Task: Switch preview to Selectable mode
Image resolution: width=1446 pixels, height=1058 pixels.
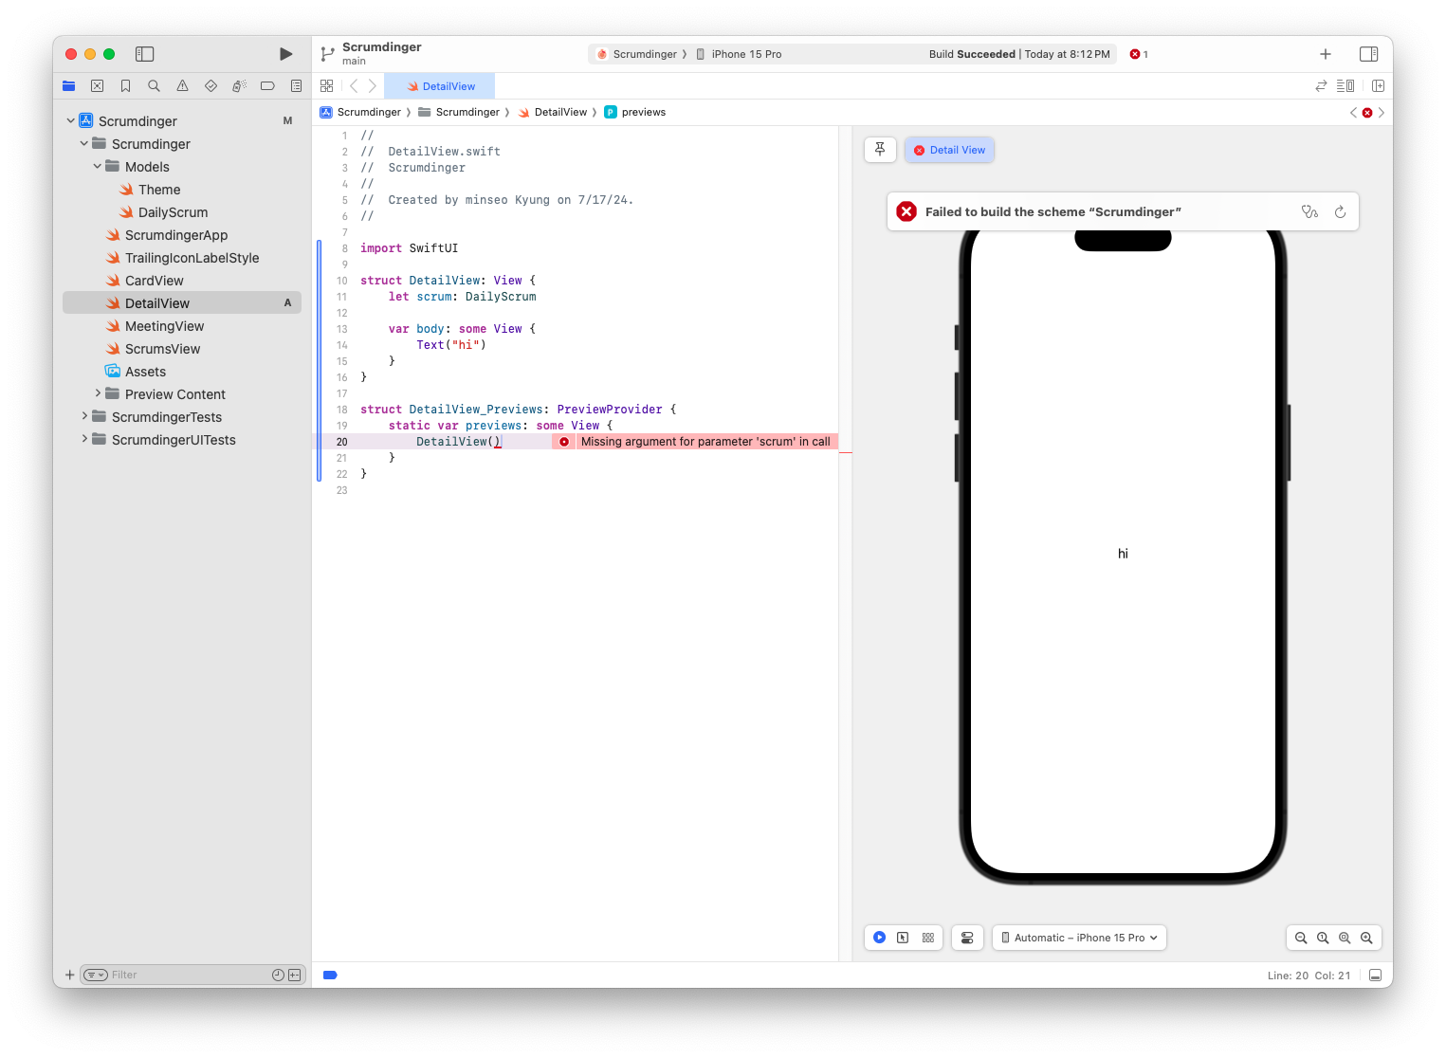Action: click(x=903, y=938)
